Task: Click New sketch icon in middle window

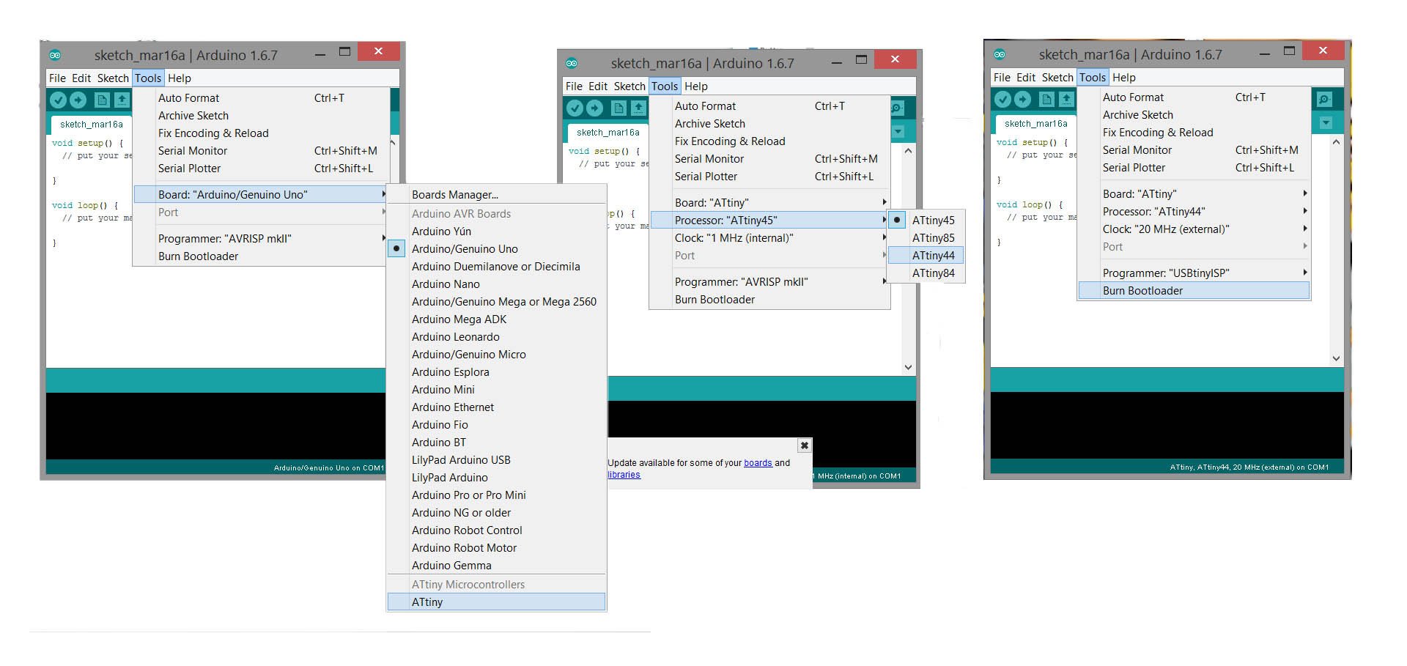Action: (618, 108)
